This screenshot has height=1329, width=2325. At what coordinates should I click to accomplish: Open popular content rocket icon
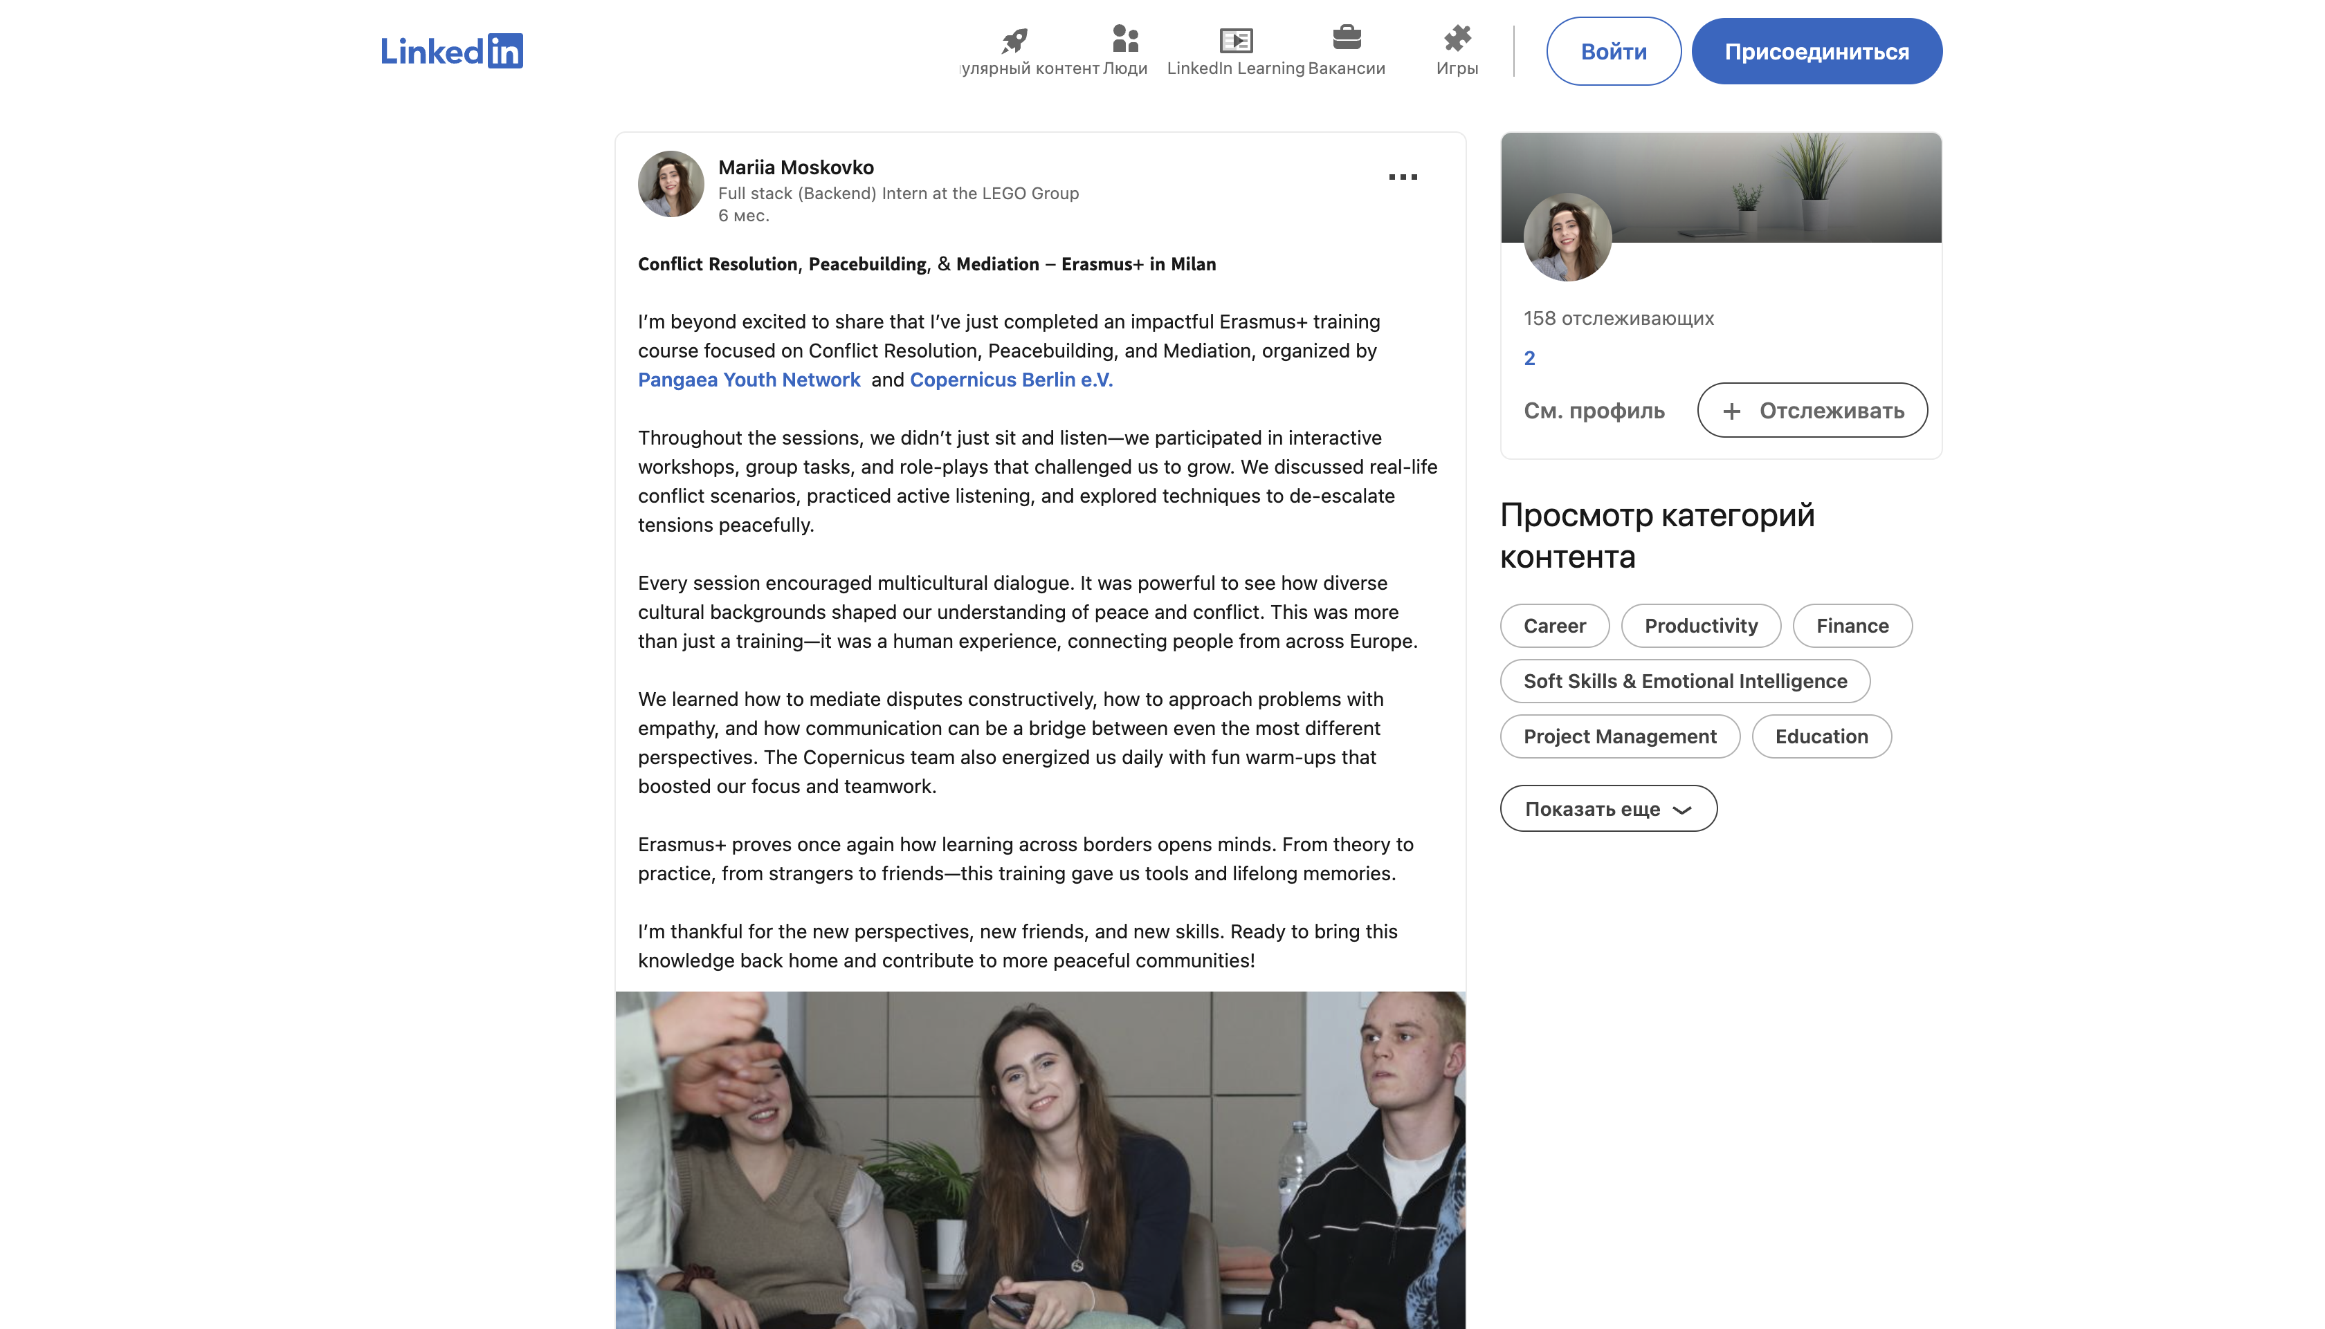click(x=1014, y=40)
